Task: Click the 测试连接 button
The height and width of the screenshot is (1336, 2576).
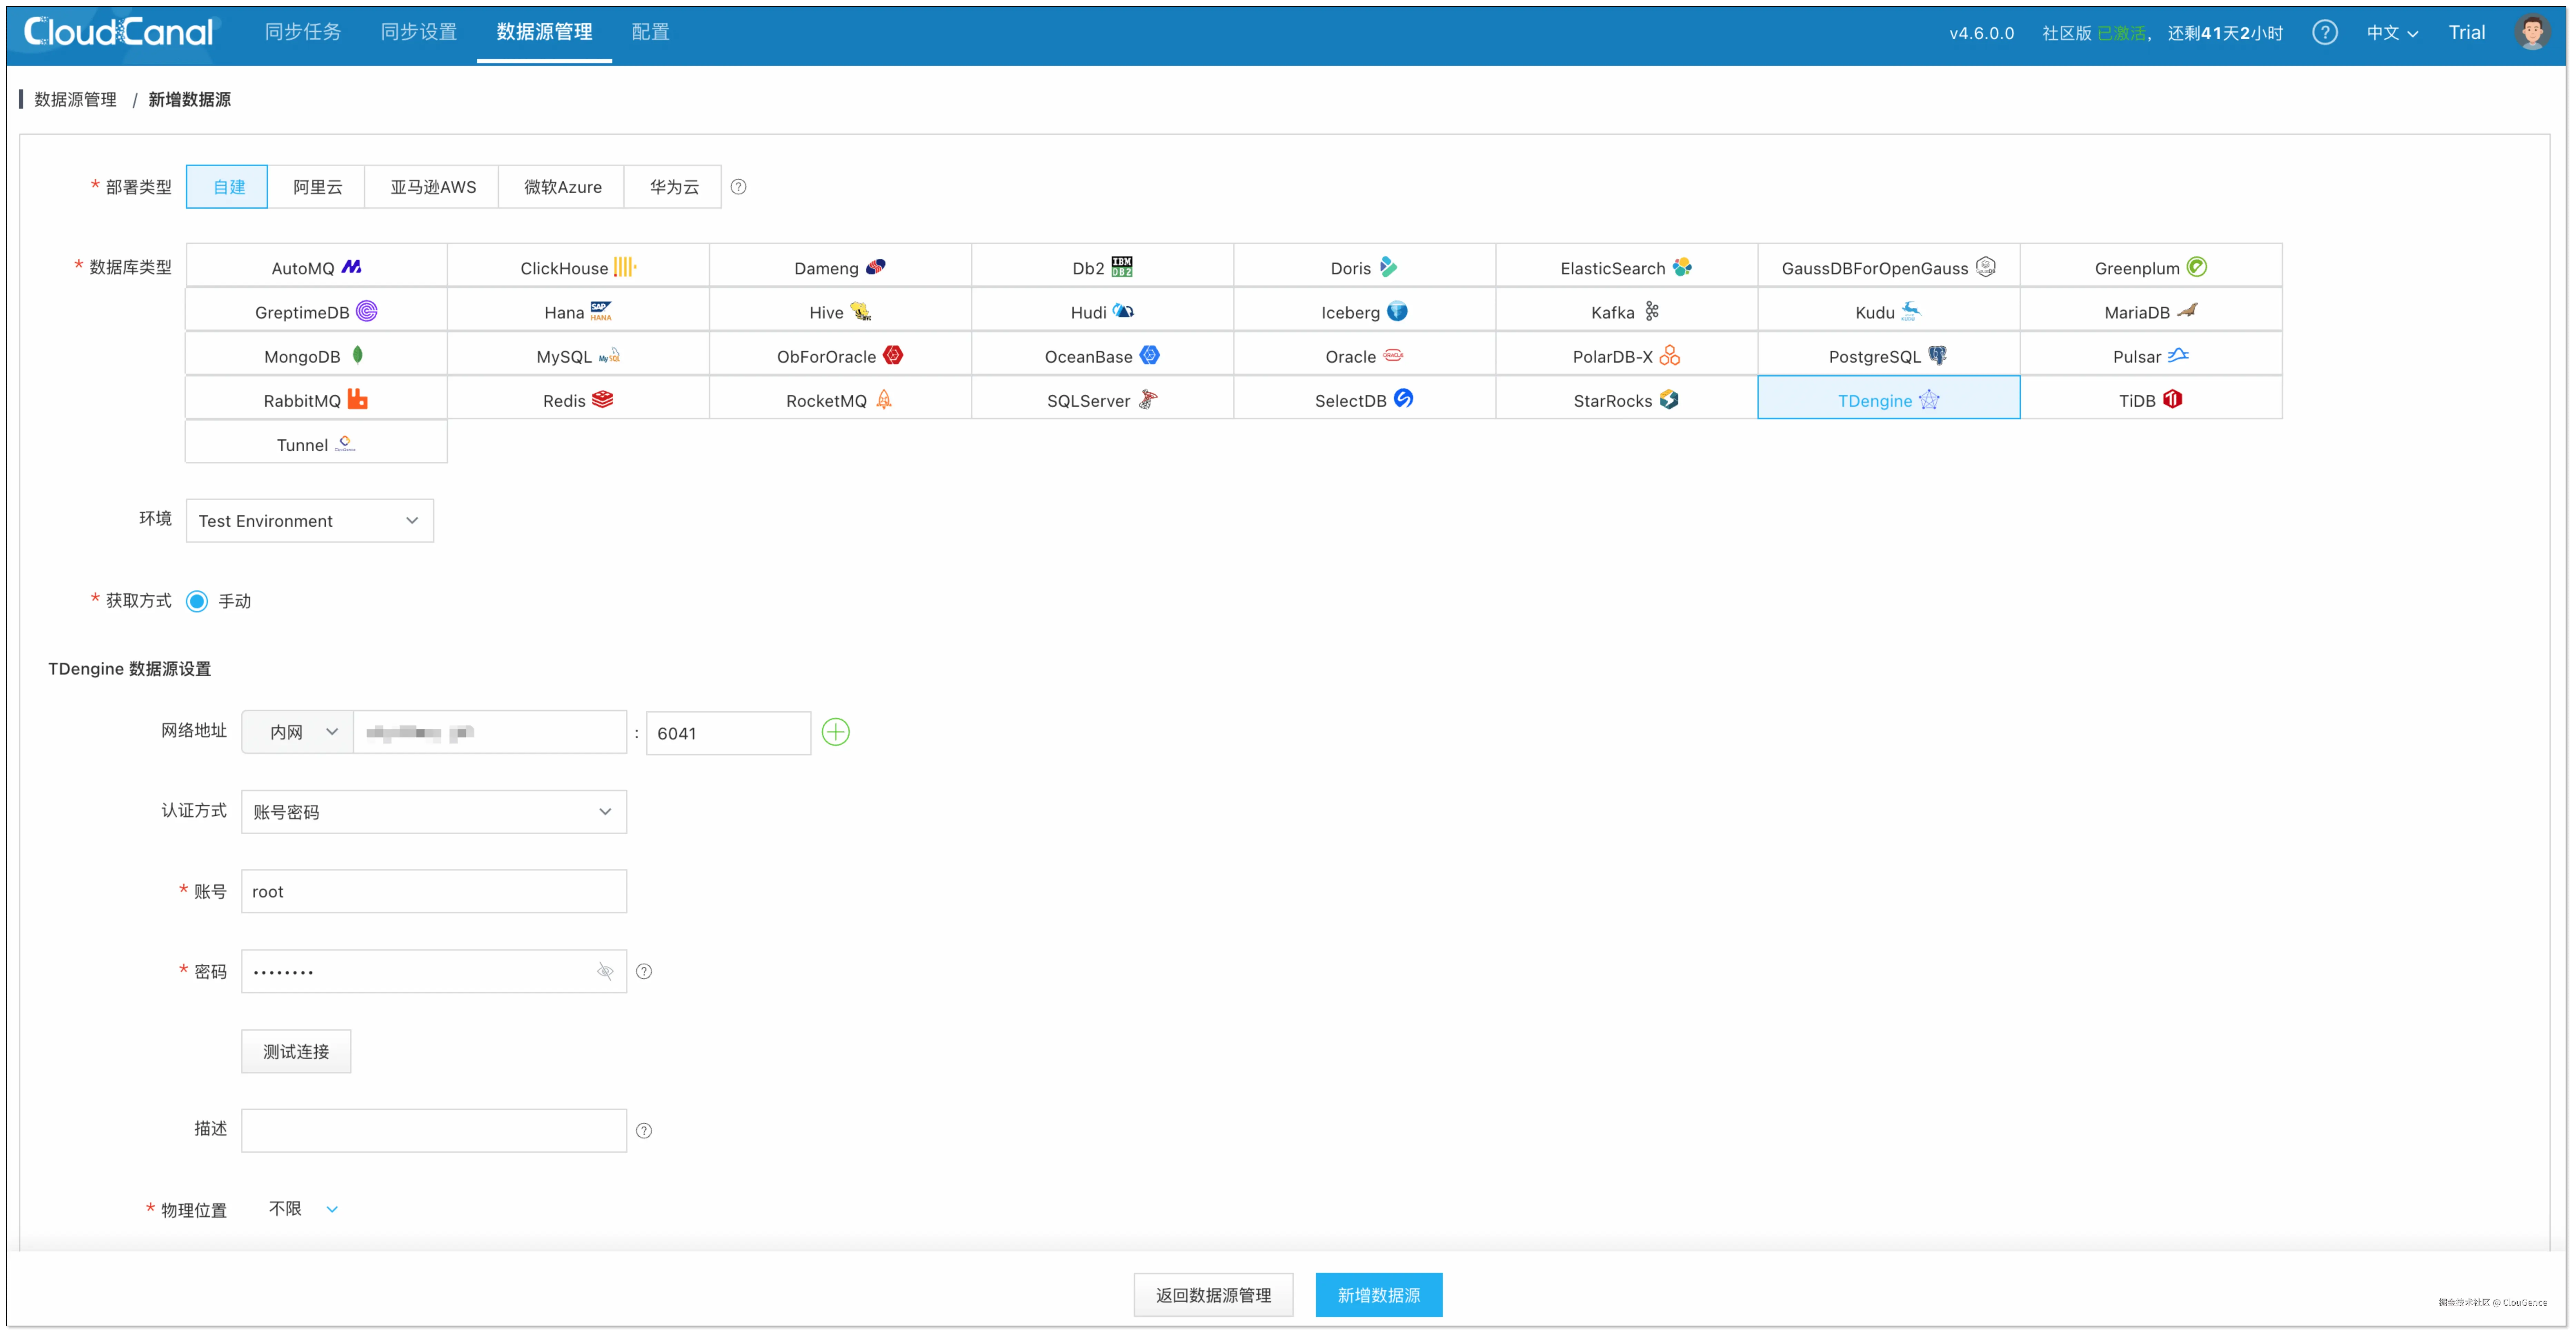Action: tap(296, 1051)
